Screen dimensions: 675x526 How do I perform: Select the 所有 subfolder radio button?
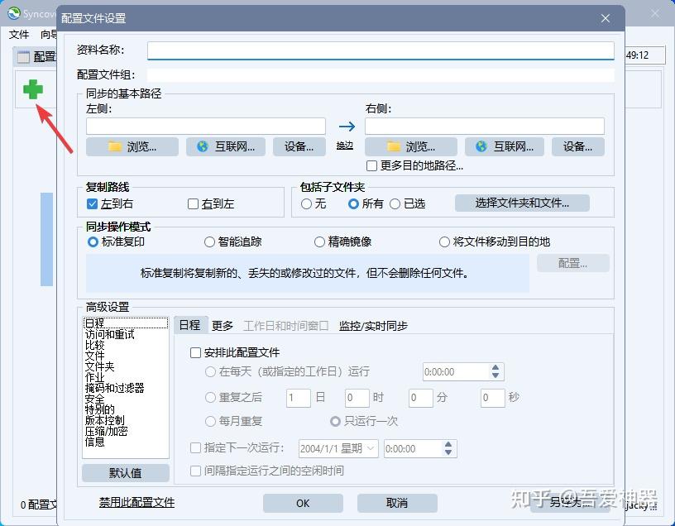(x=353, y=203)
